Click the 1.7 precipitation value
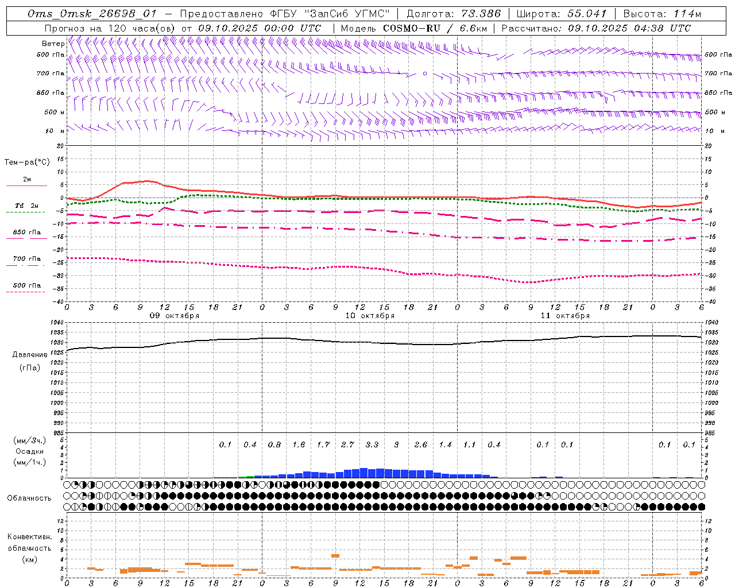The width and height of the screenshot is (735, 588). point(323,444)
